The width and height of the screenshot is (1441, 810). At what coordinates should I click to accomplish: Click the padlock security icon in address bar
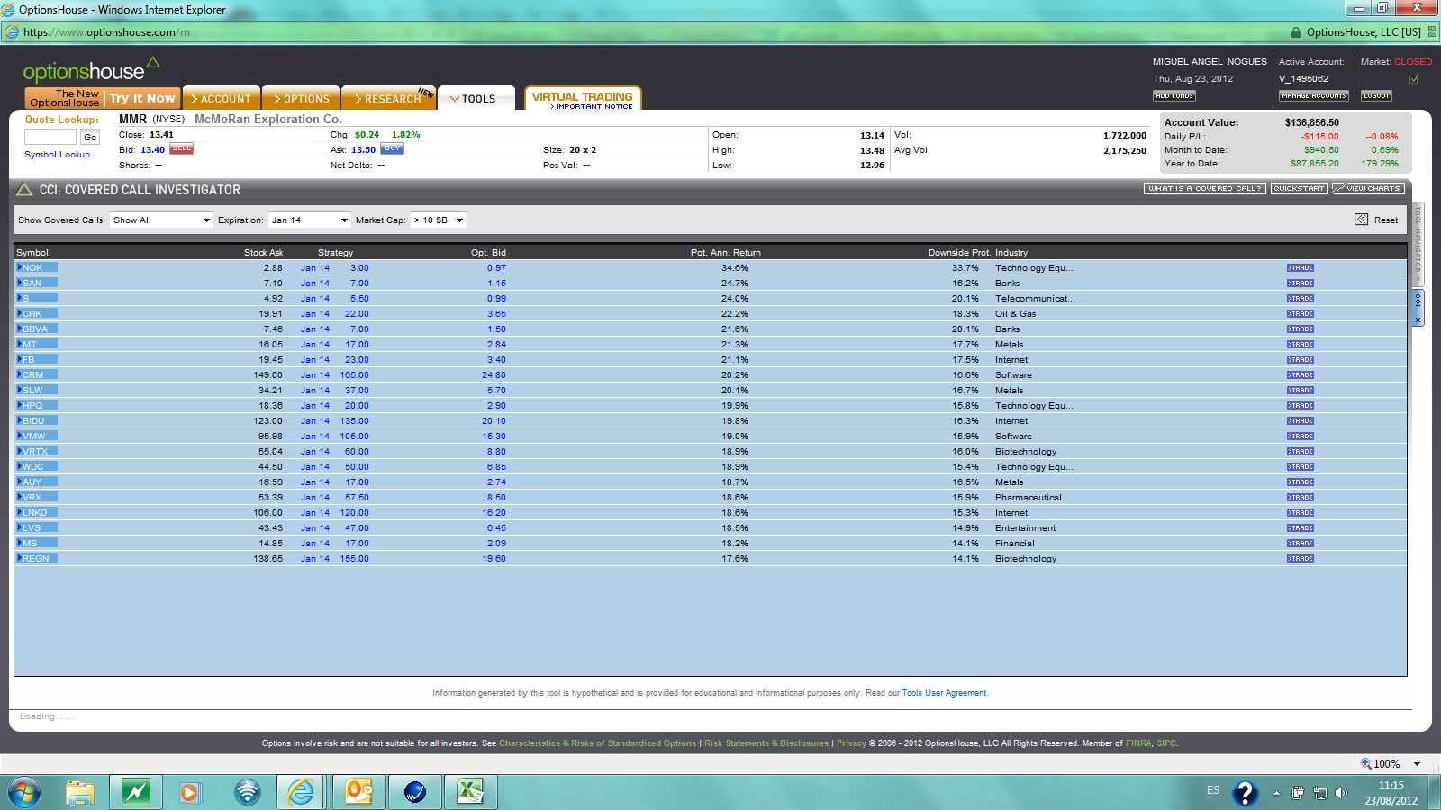tap(1296, 32)
